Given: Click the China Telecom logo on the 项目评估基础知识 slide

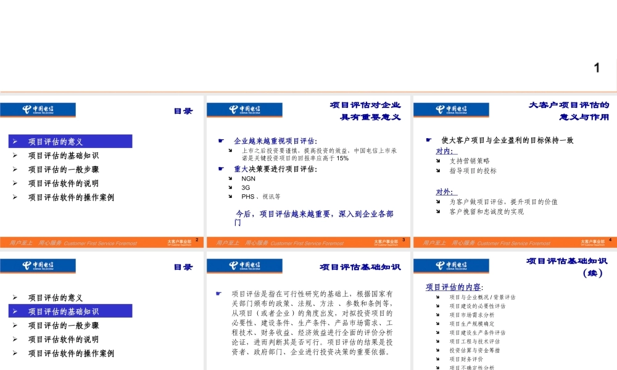Looking at the screenshot, I should (244, 266).
